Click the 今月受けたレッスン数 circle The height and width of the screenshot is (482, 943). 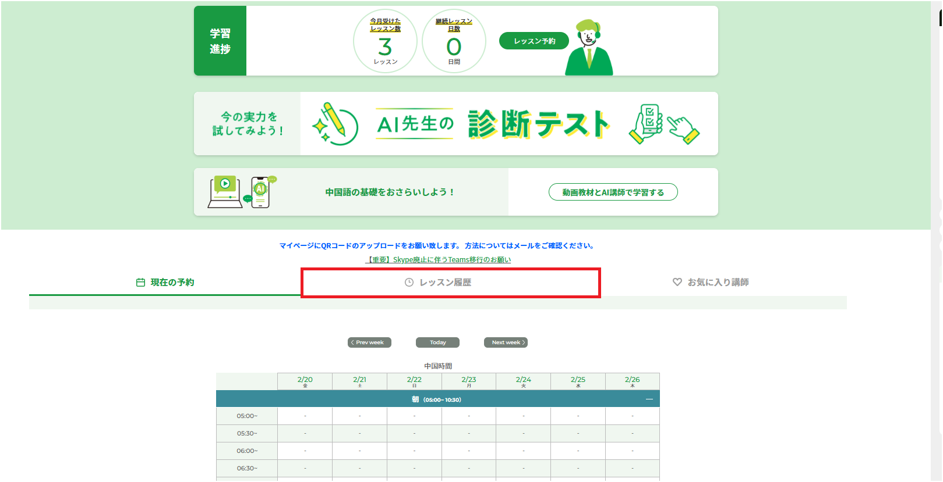point(385,41)
